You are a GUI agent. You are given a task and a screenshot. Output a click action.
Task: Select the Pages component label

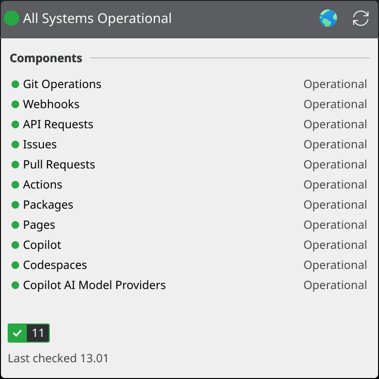click(39, 225)
